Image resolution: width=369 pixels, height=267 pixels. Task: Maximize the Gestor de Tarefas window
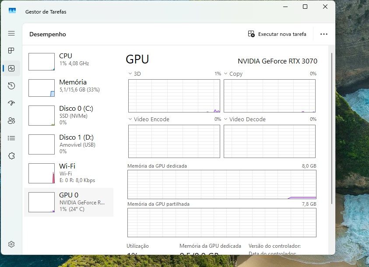[305, 7]
